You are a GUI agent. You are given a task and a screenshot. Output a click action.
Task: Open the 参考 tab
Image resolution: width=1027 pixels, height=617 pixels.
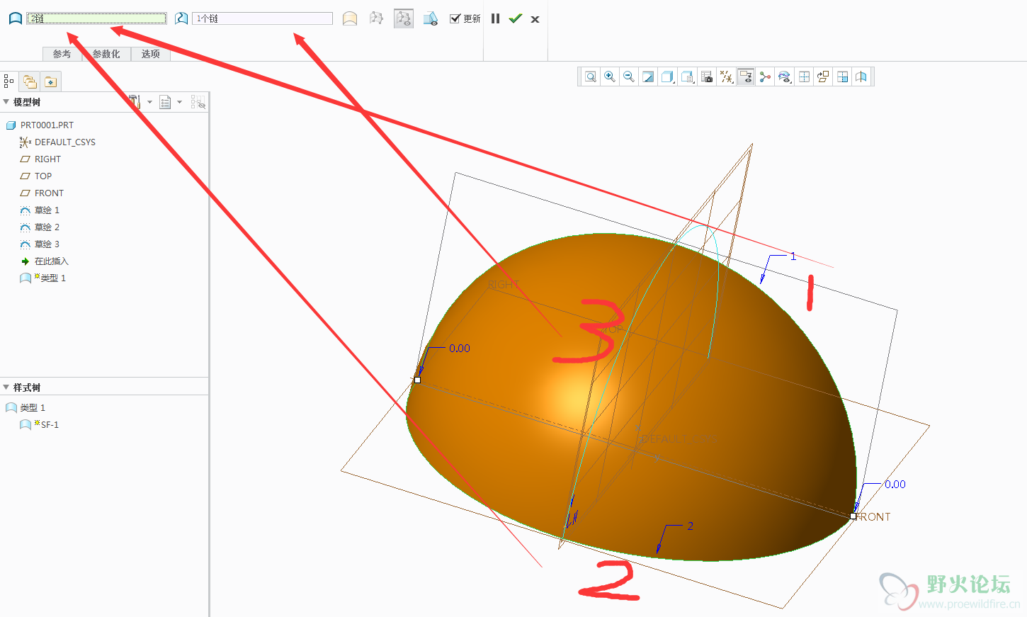(62, 54)
